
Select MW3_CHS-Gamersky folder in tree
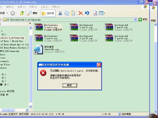click(10, 51)
